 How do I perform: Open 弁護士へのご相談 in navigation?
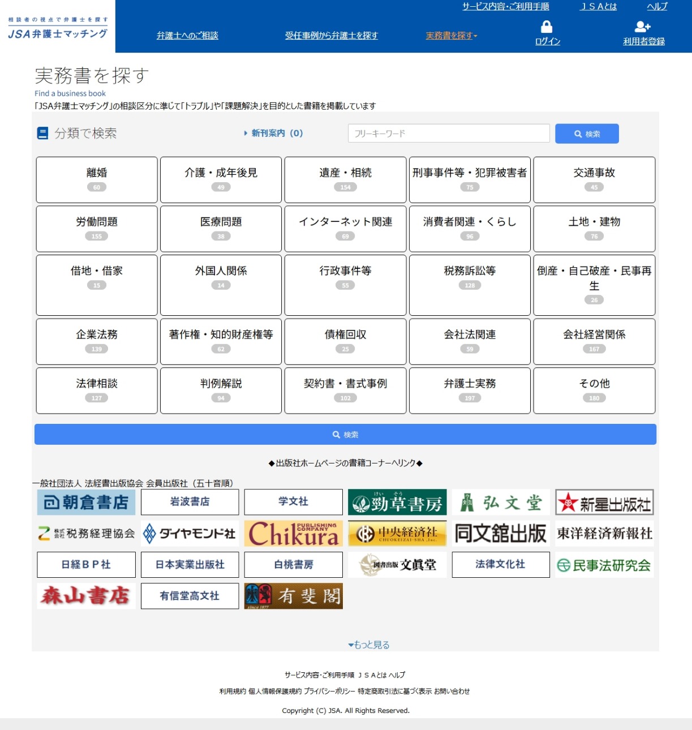[187, 36]
